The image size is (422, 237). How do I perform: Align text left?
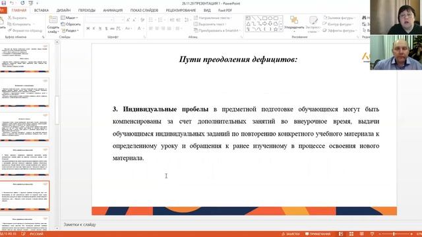pyautogui.click(x=151, y=28)
